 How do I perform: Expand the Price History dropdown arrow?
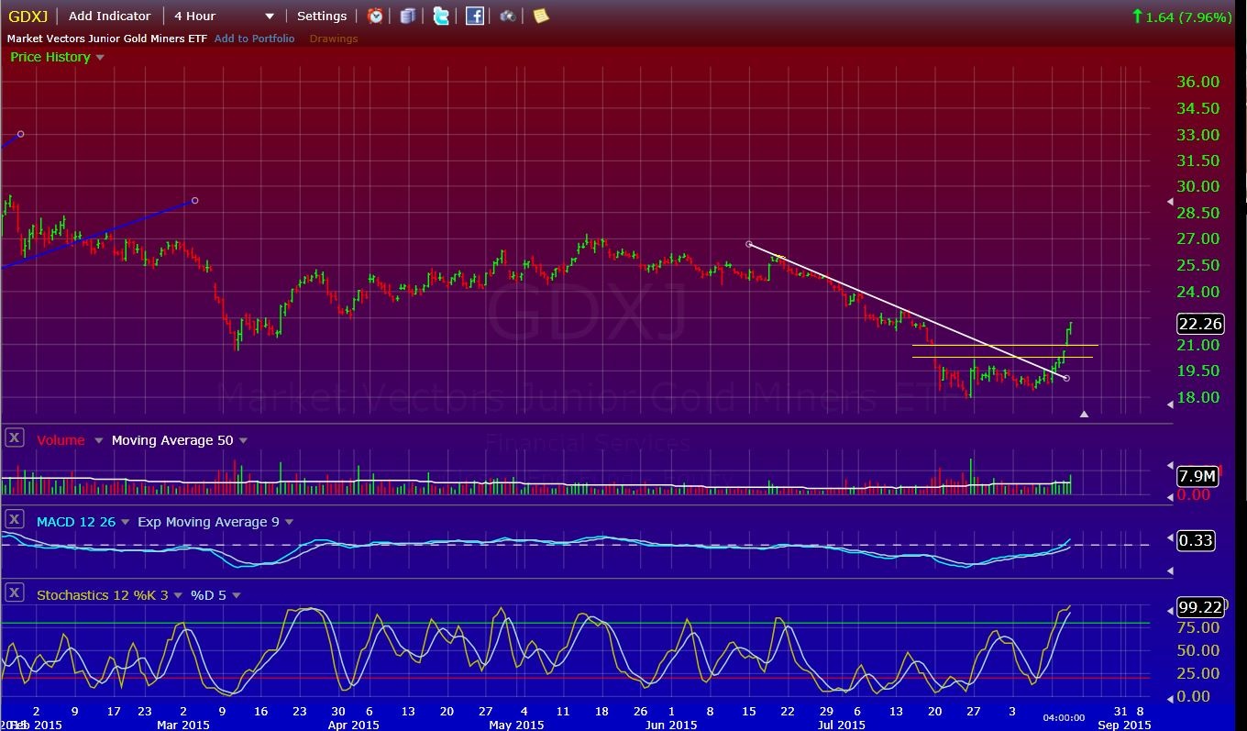100,58
